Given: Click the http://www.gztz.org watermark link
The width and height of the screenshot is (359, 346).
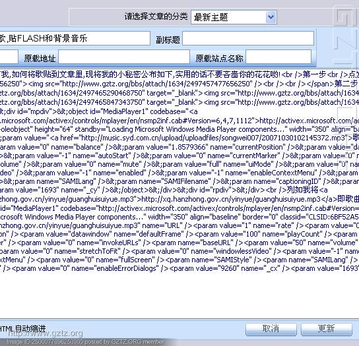Looking at the screenshot, I should (x=46, y=333).
